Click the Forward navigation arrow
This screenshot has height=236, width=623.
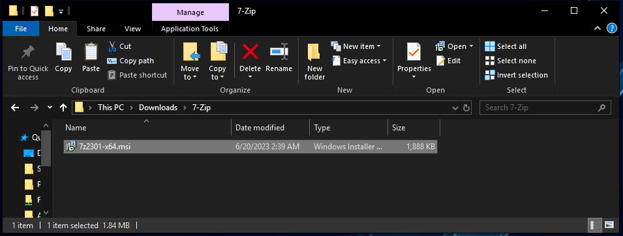(35, 108)
